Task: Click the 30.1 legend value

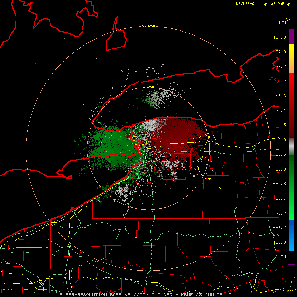Action: (x=281, y=111)
